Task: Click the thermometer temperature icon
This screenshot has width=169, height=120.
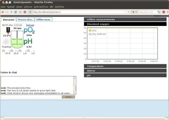Action: (8, 31)
